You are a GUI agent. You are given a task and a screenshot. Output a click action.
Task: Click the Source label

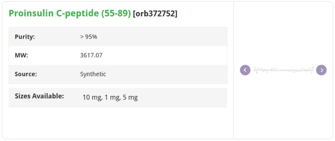click(x=26, y=74)
